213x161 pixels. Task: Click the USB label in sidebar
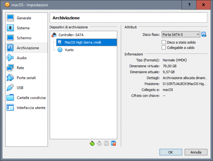point(20,88)
